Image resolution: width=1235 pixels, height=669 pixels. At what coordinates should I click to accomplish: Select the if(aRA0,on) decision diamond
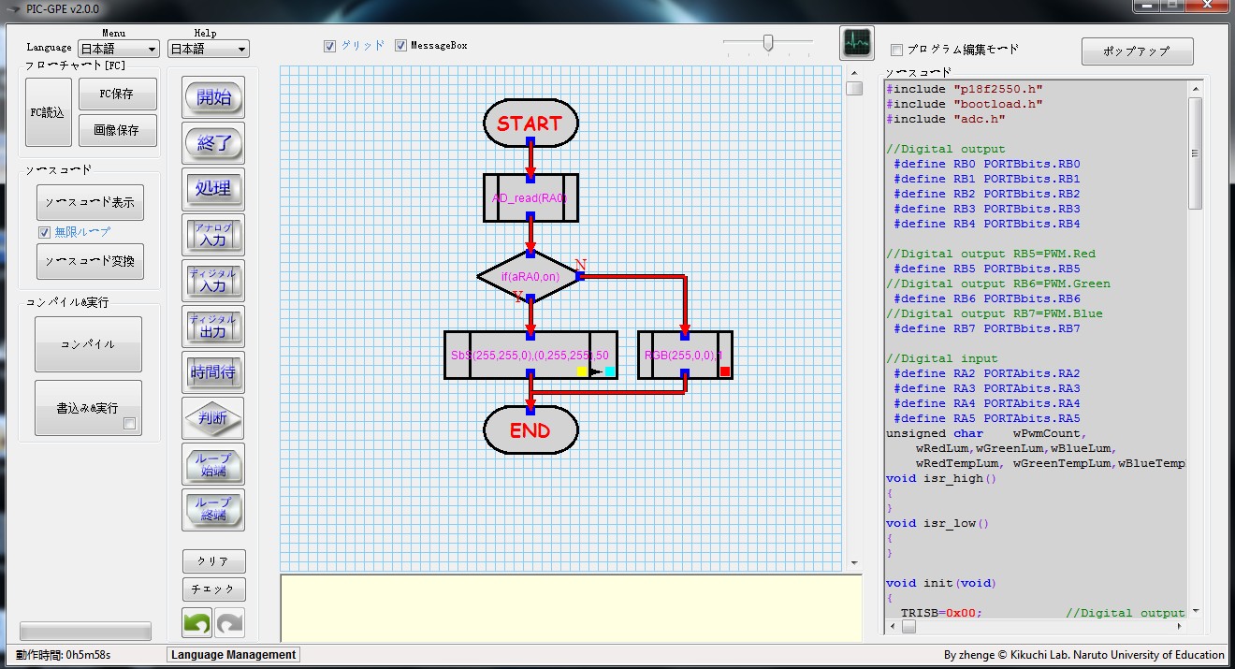530,276
